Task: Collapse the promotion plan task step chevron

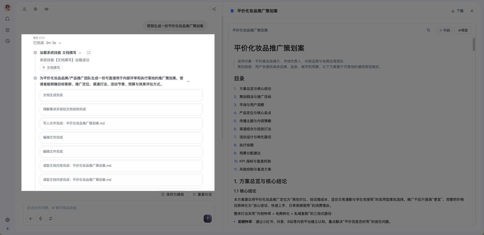Action: [188, 81]
